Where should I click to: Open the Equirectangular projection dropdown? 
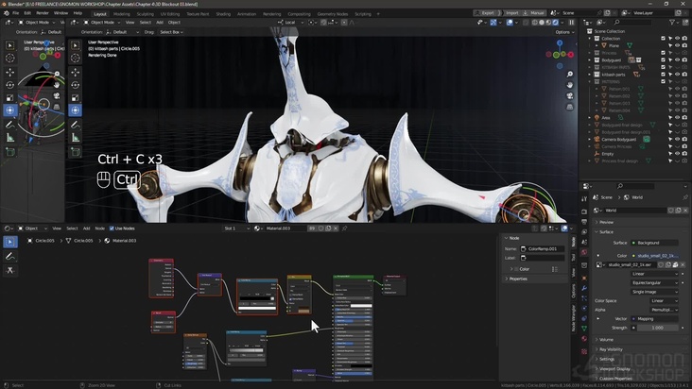tap(655, 283)
